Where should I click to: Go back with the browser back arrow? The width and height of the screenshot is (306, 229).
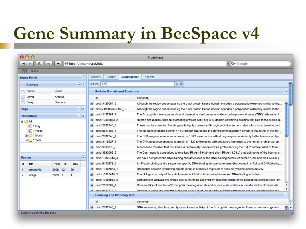pos(23,64)
